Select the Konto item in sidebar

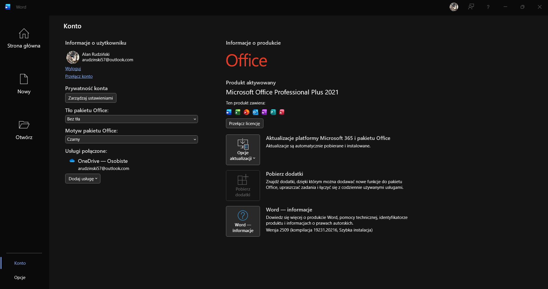click(x=20, y=263)
